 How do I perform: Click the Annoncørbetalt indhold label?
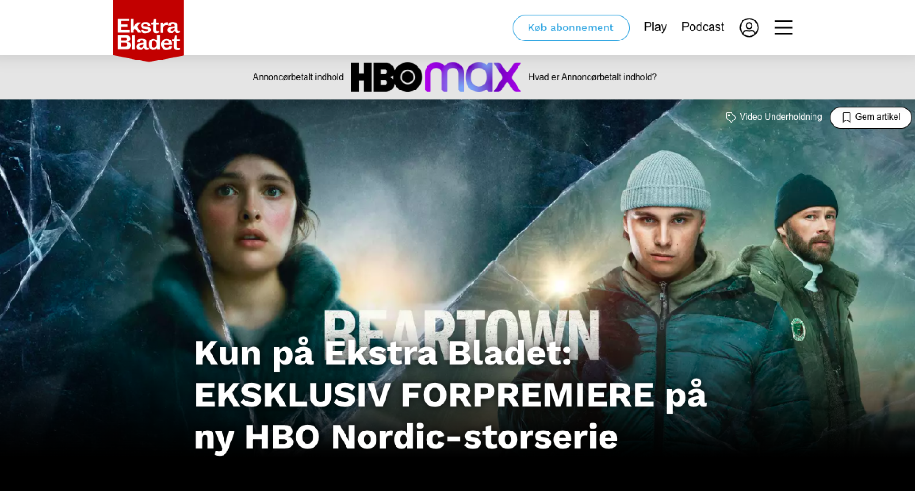tap(298, 77)
